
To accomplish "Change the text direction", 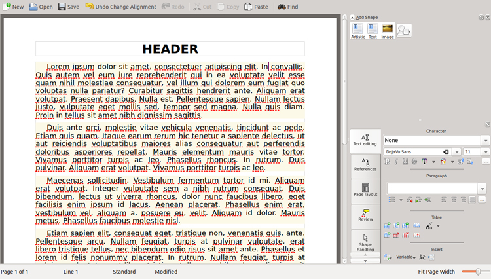I will [x=427, y=200].
